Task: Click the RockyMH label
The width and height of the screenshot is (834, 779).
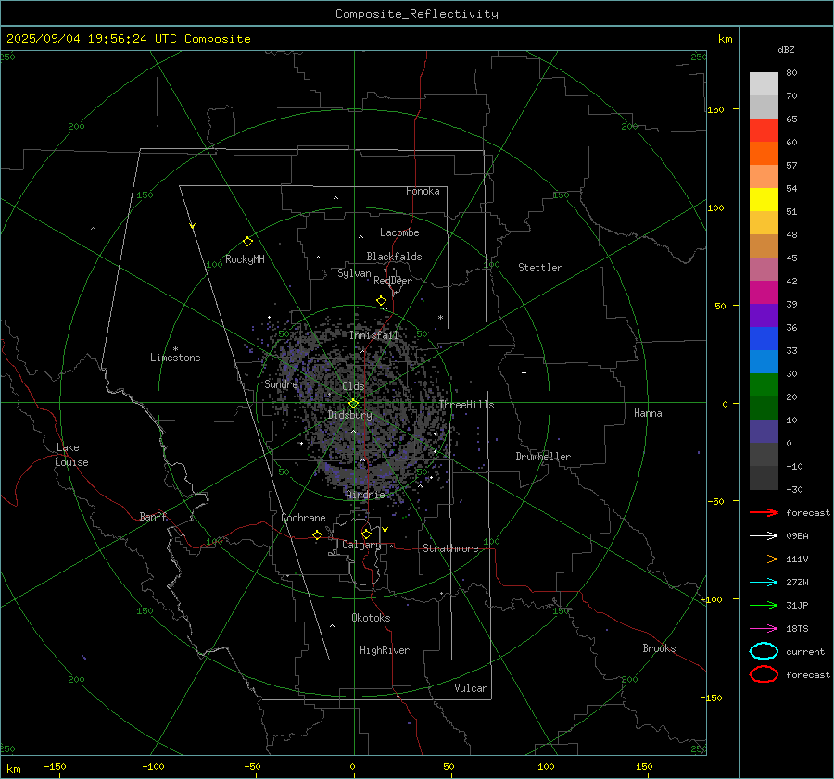Action: [245, 259]
